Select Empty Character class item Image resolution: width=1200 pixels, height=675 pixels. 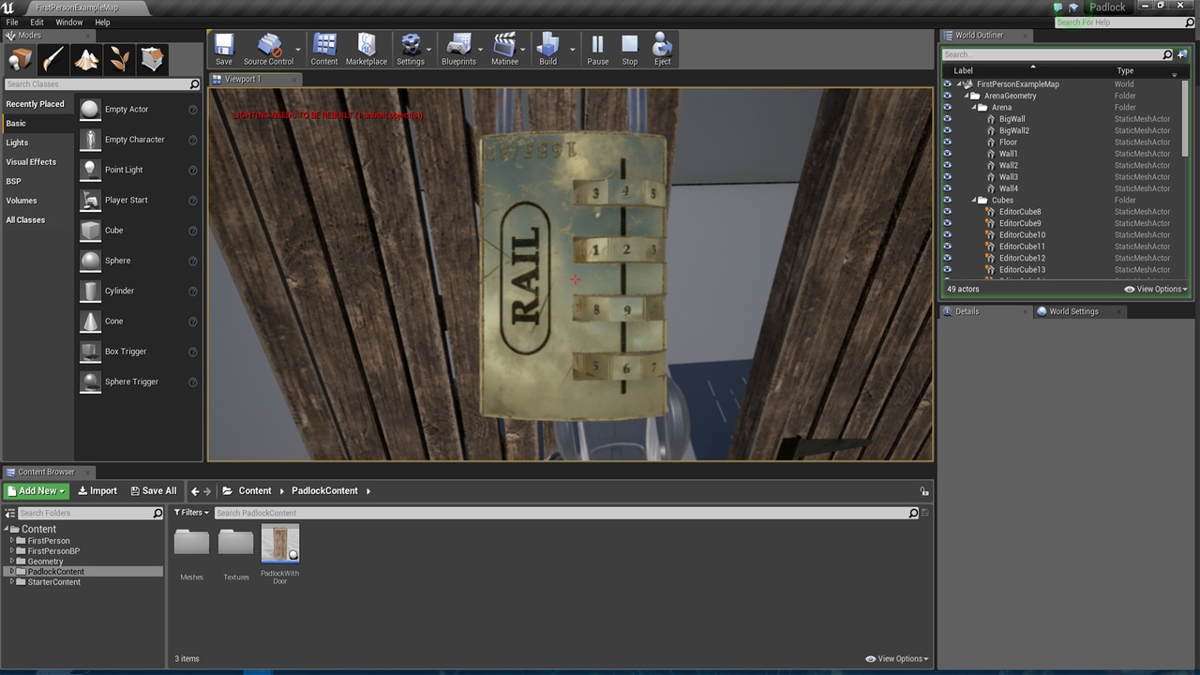[139, 140]
